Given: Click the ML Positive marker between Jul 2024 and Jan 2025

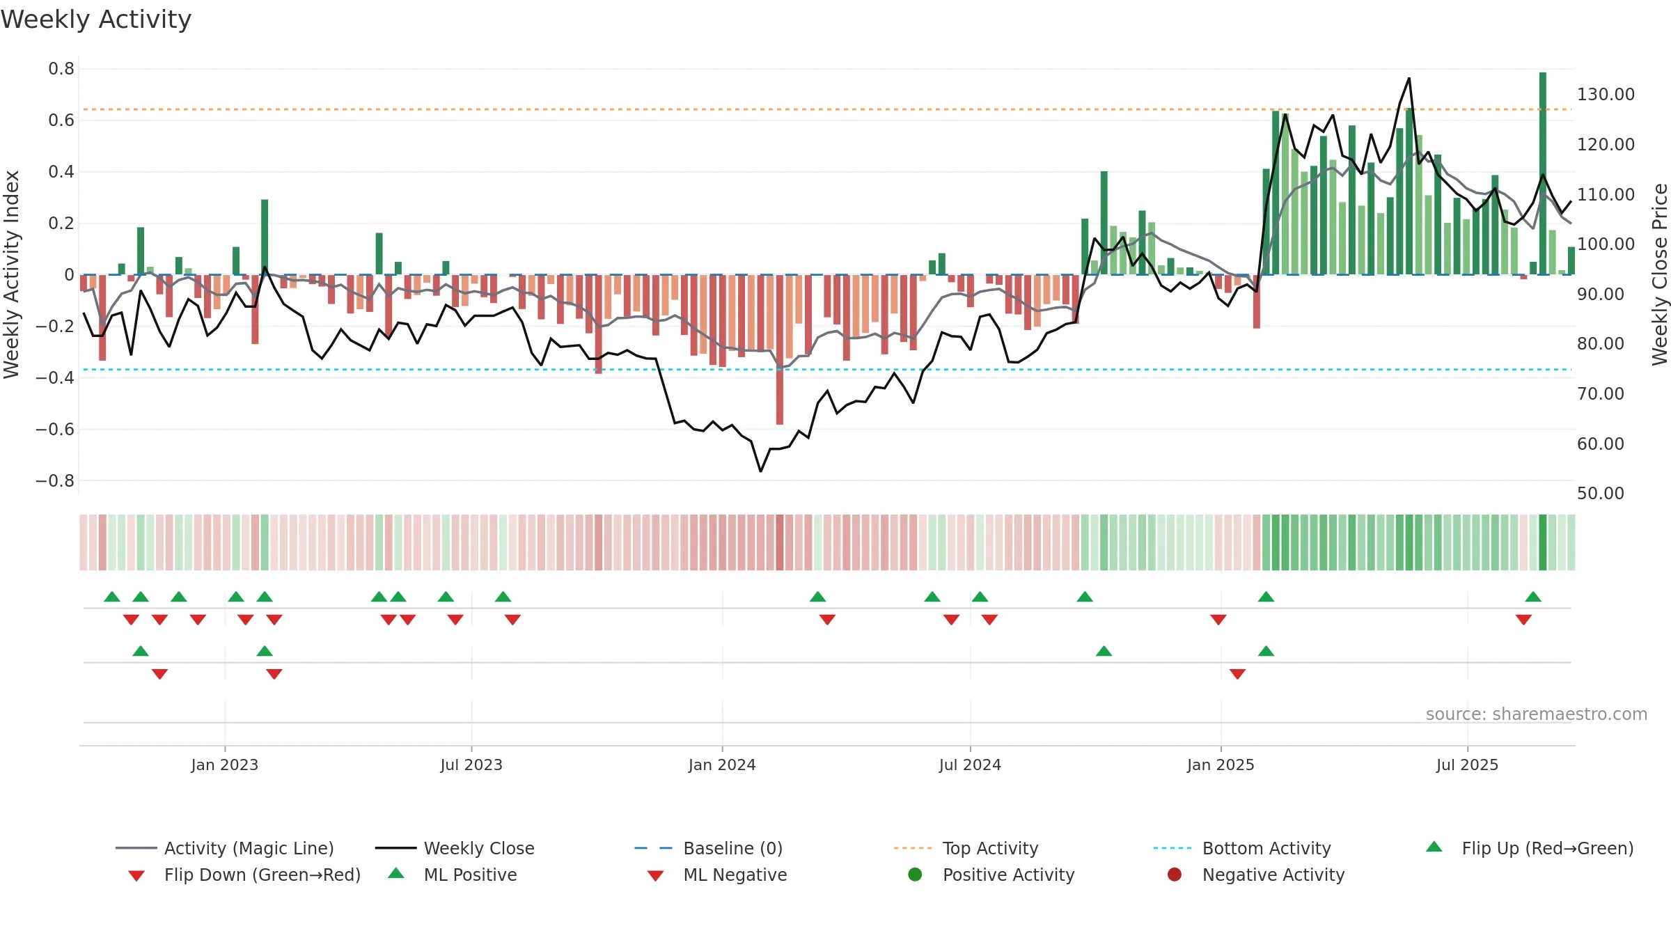Looking at the screenshot, I should (x=1104, y=651).
